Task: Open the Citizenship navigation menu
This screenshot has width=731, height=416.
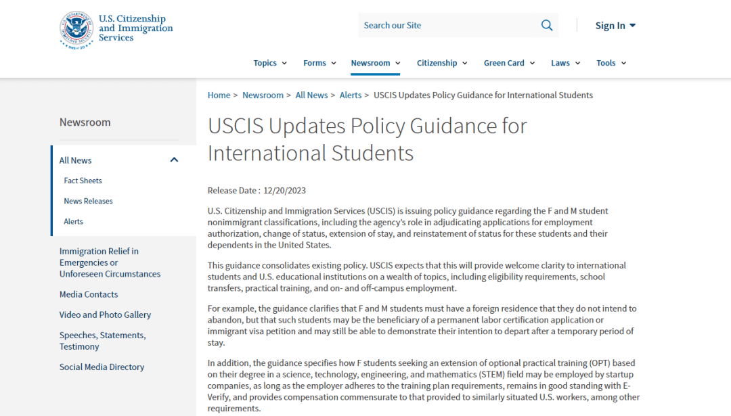Action: [x=442, y=63]
